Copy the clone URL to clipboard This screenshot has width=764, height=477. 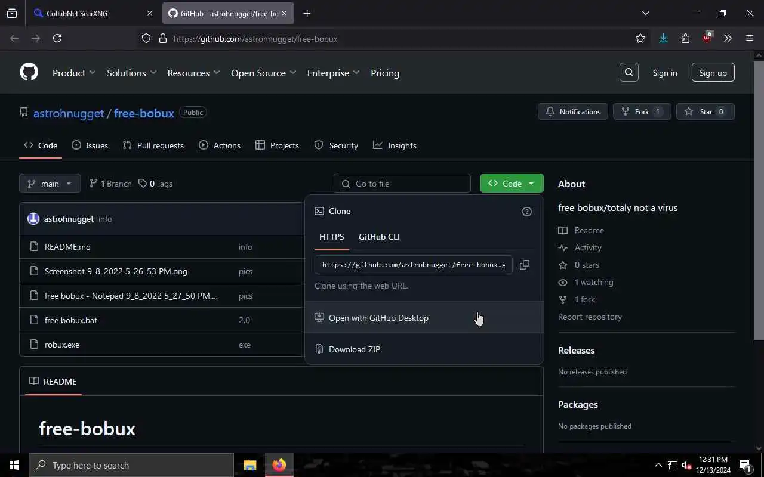[524, 264]
